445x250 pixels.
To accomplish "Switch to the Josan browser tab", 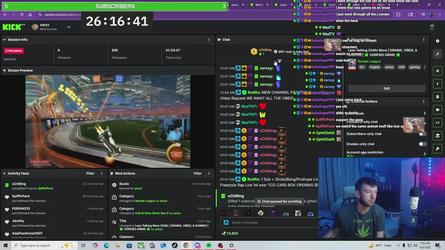I will (283, 5).
